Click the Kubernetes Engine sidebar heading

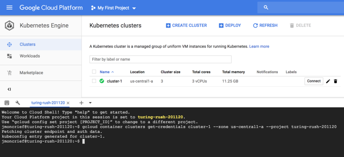coord(44,25)
